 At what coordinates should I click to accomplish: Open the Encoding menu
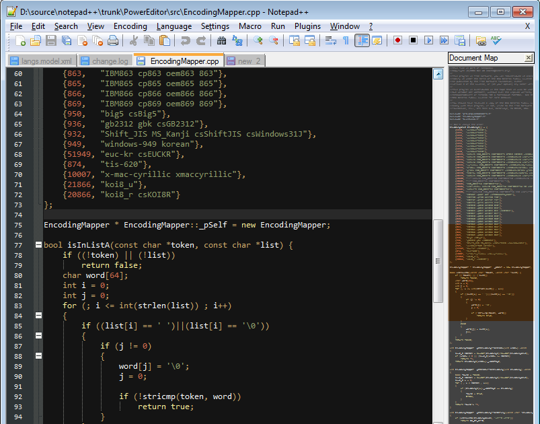[130, 26]
